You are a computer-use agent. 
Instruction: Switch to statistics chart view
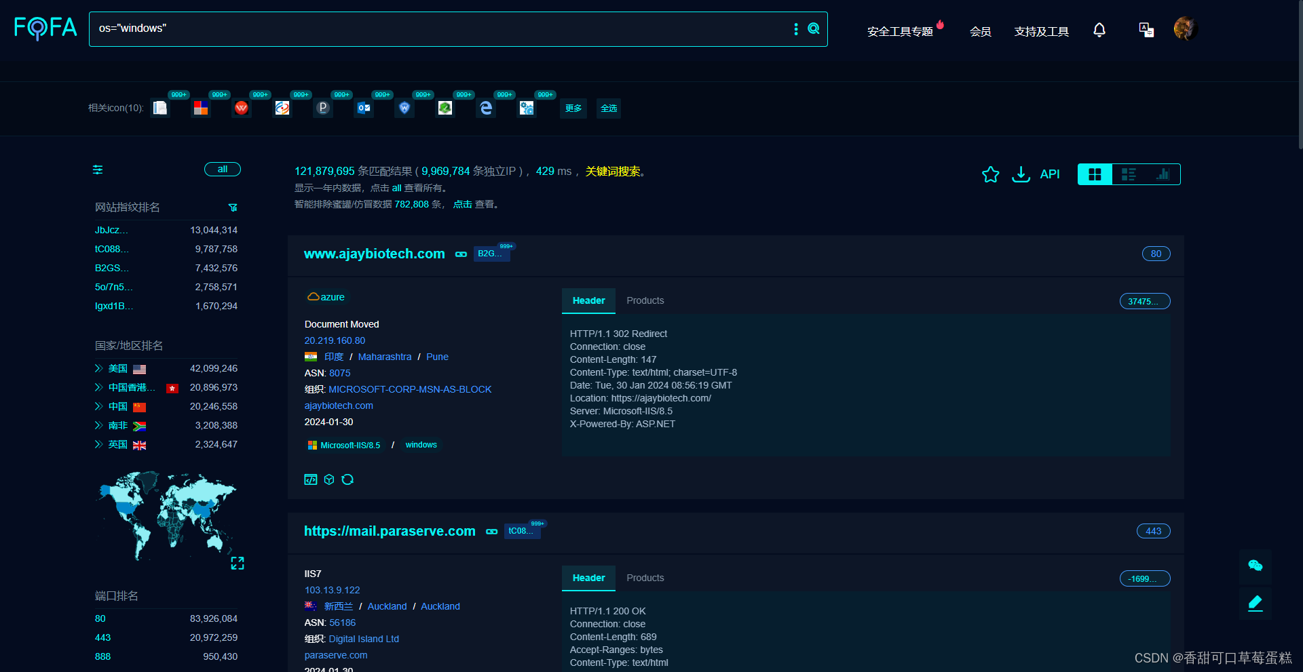(x=1163, y=174)
